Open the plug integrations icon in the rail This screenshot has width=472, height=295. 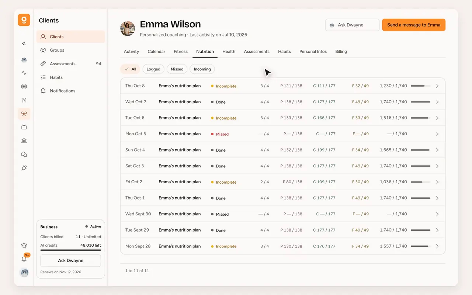[x=24, y=168]
